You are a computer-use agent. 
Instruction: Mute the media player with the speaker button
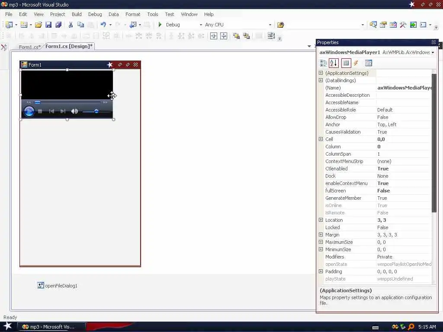coord(74,111)
